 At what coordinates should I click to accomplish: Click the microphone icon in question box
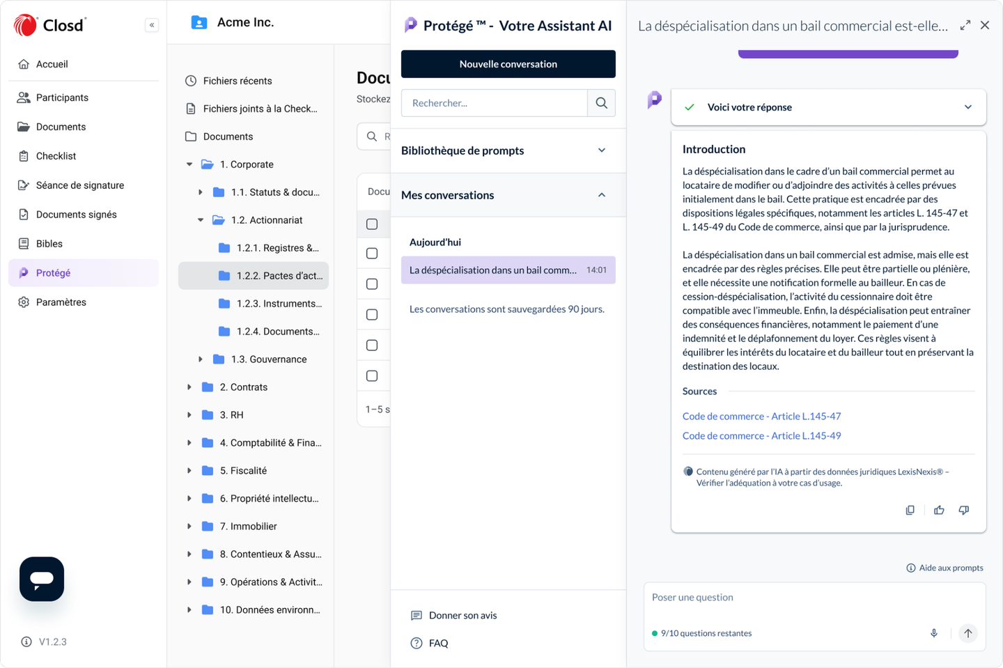[x=934, y=633]
